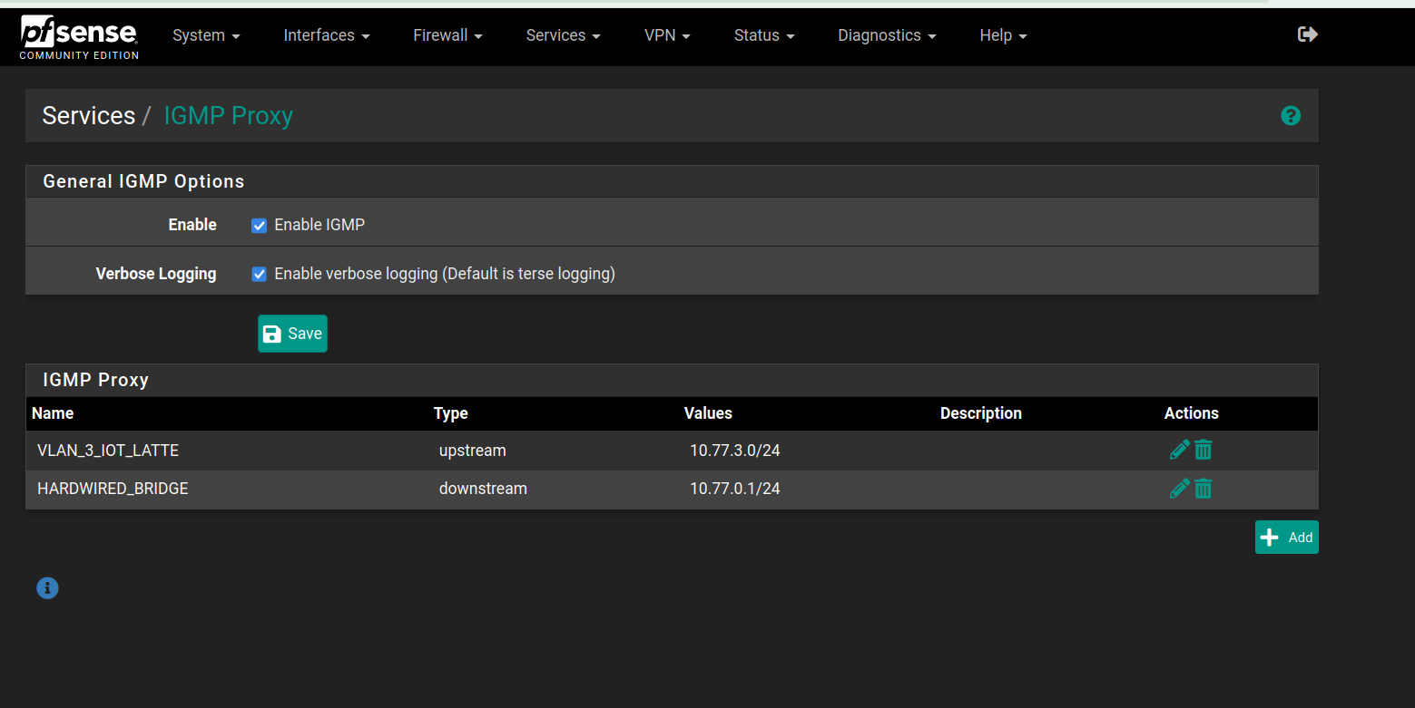
Task: Click the info icon below the IGMP Proxy table
Action: pos(47,587)
